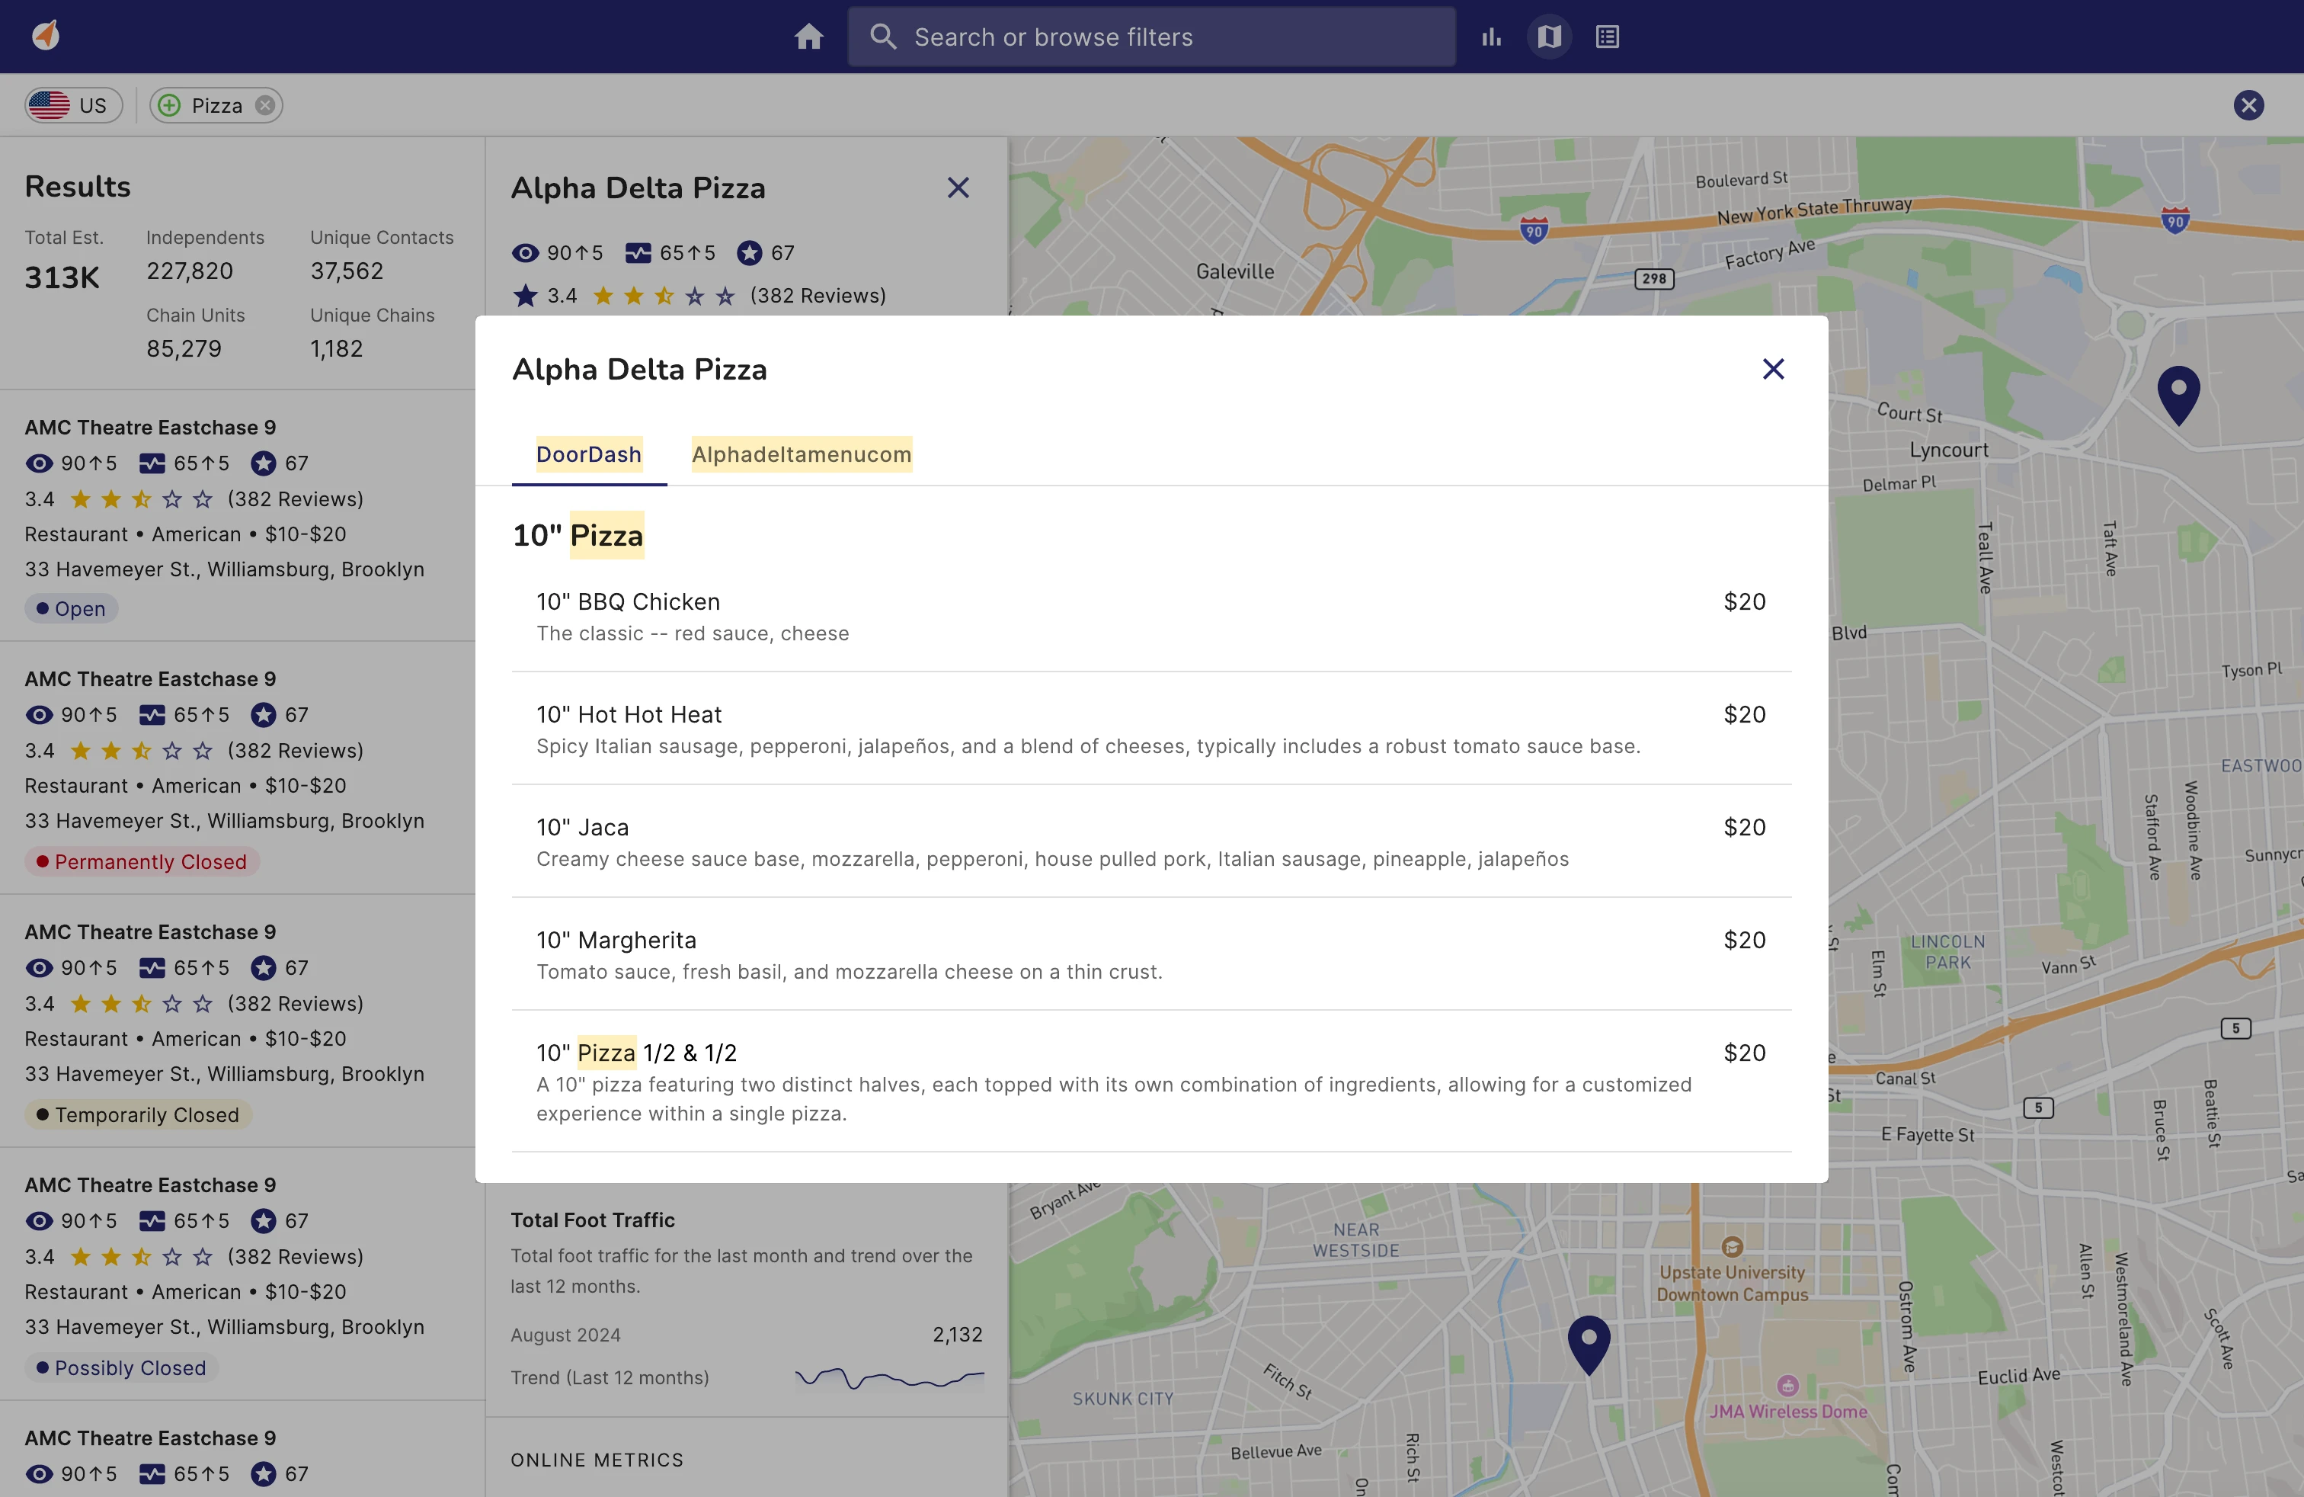Viewport: 2304px width, 1497px height.
Task: Click the star badge icon on Permanently Closed result
Action: [x=264, y=715]
